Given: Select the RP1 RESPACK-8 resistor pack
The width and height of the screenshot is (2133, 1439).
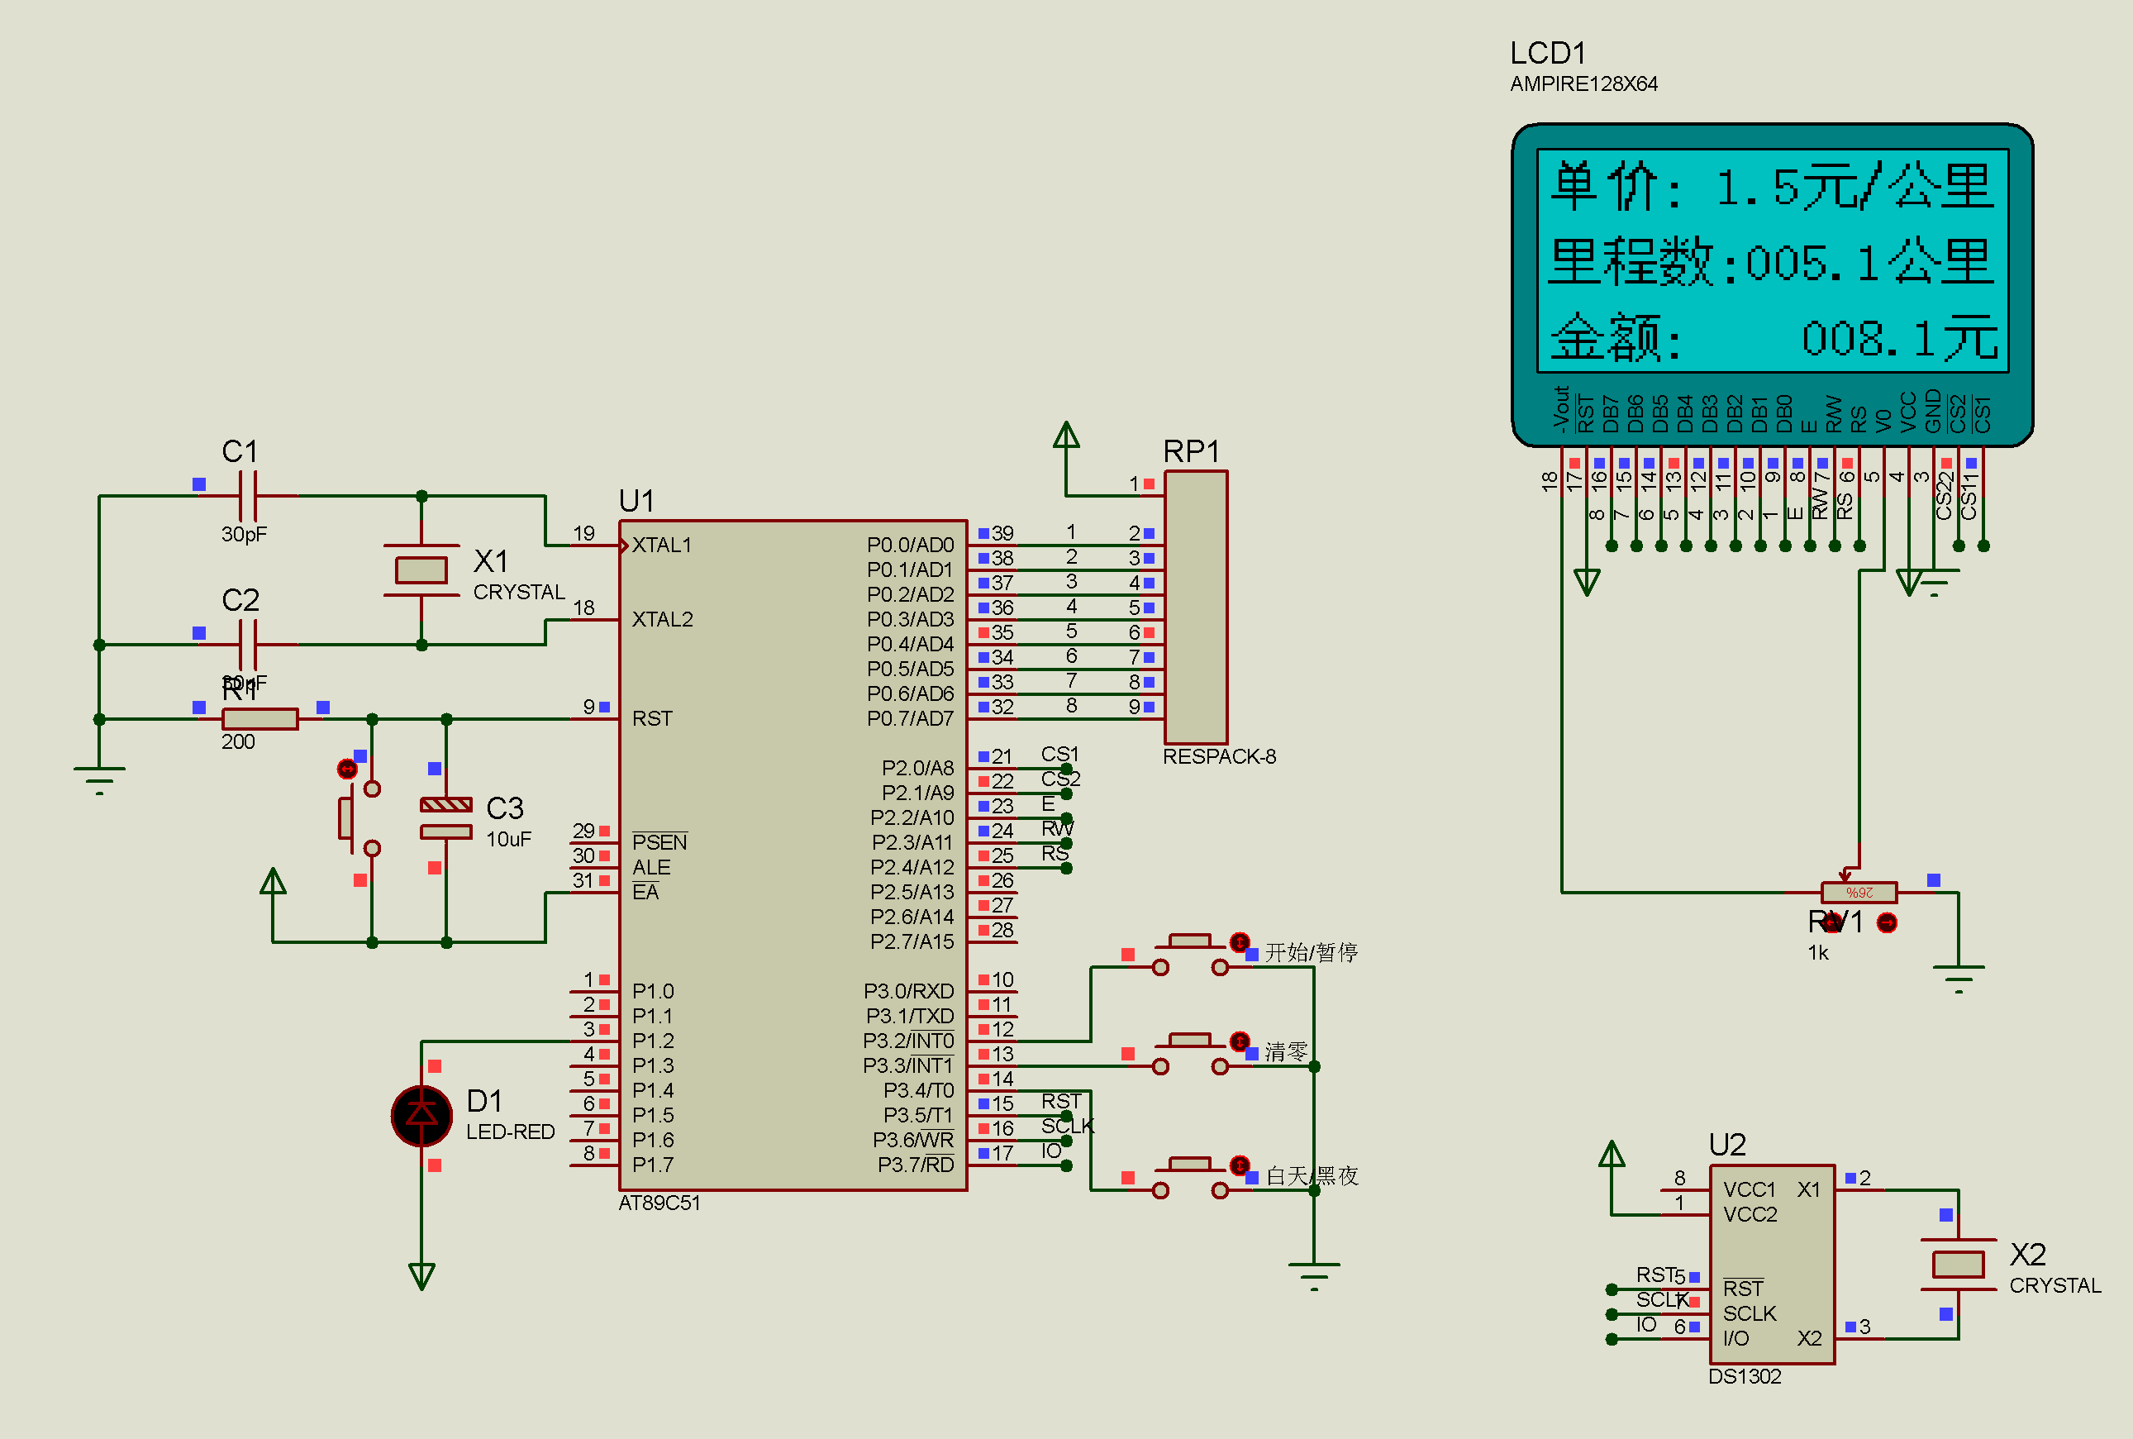Looking at the screenshot, I should pos(1195,608).
